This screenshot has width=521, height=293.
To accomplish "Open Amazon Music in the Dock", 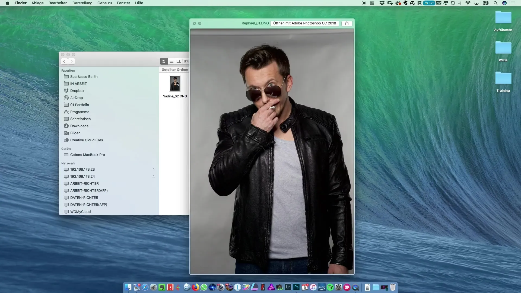I will pyautogui.click(x=322, y=287).
